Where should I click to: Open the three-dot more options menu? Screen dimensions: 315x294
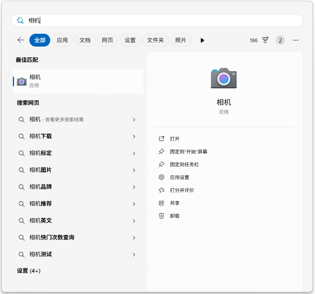(x=296, y=40)
